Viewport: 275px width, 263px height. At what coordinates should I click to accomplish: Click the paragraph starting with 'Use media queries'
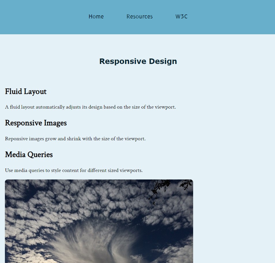tap(74, 171)
